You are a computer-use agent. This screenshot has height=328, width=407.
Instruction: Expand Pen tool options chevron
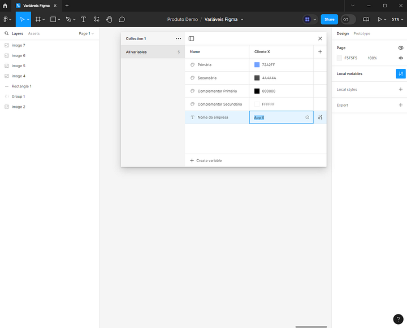[74, 19]
